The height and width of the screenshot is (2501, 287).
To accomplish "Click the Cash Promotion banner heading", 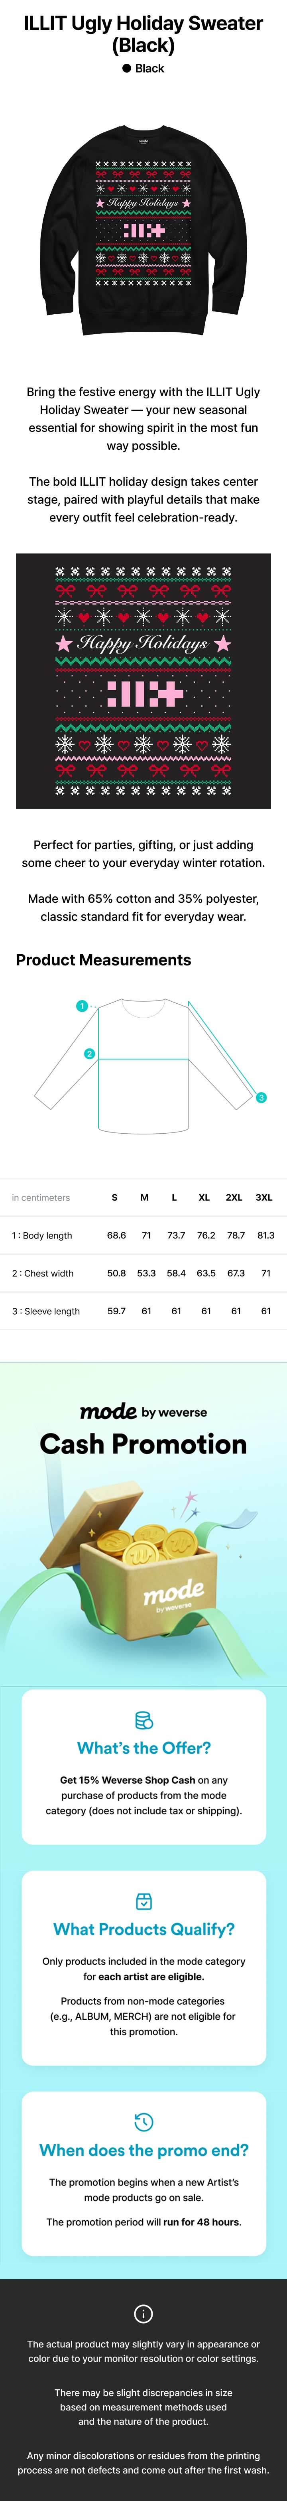I will click(x=143, y=1445).
